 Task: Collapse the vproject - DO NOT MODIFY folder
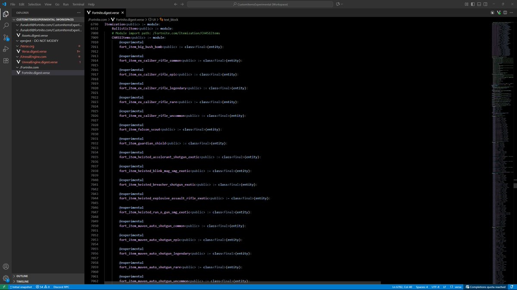[48, 41]
